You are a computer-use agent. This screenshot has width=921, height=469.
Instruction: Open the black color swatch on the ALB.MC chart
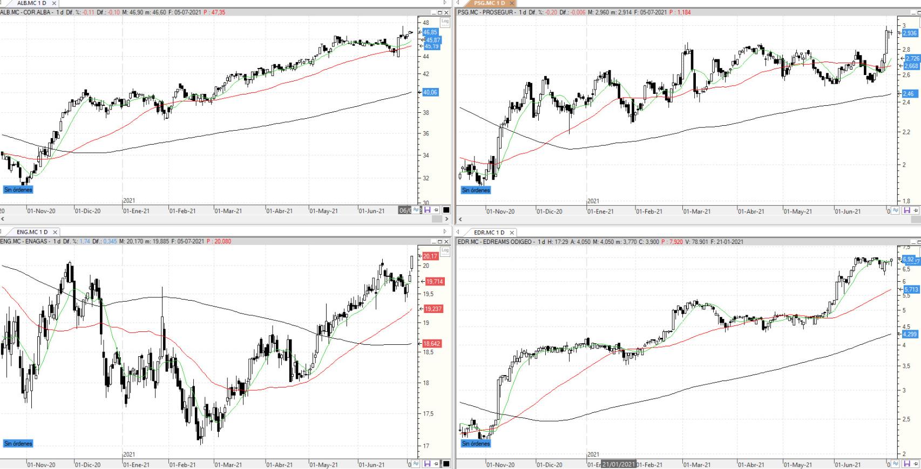click(446, 210)
